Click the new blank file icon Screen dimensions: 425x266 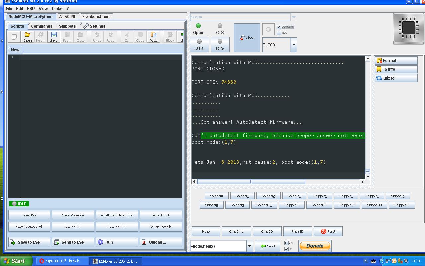14,37
